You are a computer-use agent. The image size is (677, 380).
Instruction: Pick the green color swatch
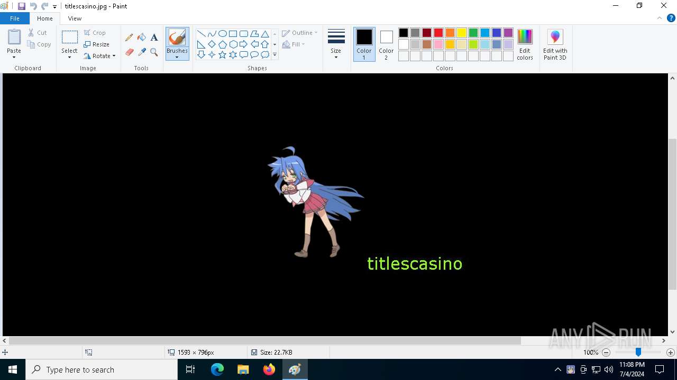tap(473, 33)
